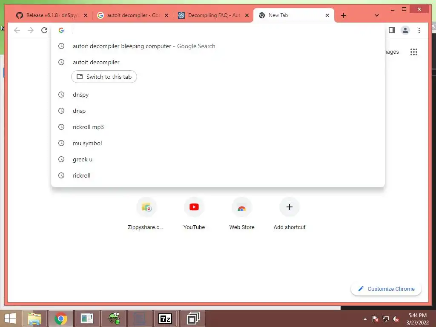This screenshot has height=327, width=436.
Task: Open the YouTube shortcut
Action: pyautogui.click(x=194, y=214)
